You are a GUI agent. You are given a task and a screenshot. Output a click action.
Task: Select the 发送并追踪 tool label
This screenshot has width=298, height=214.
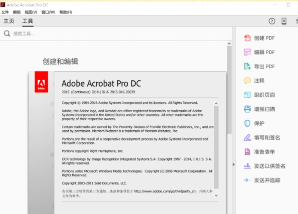coord(267,180)
